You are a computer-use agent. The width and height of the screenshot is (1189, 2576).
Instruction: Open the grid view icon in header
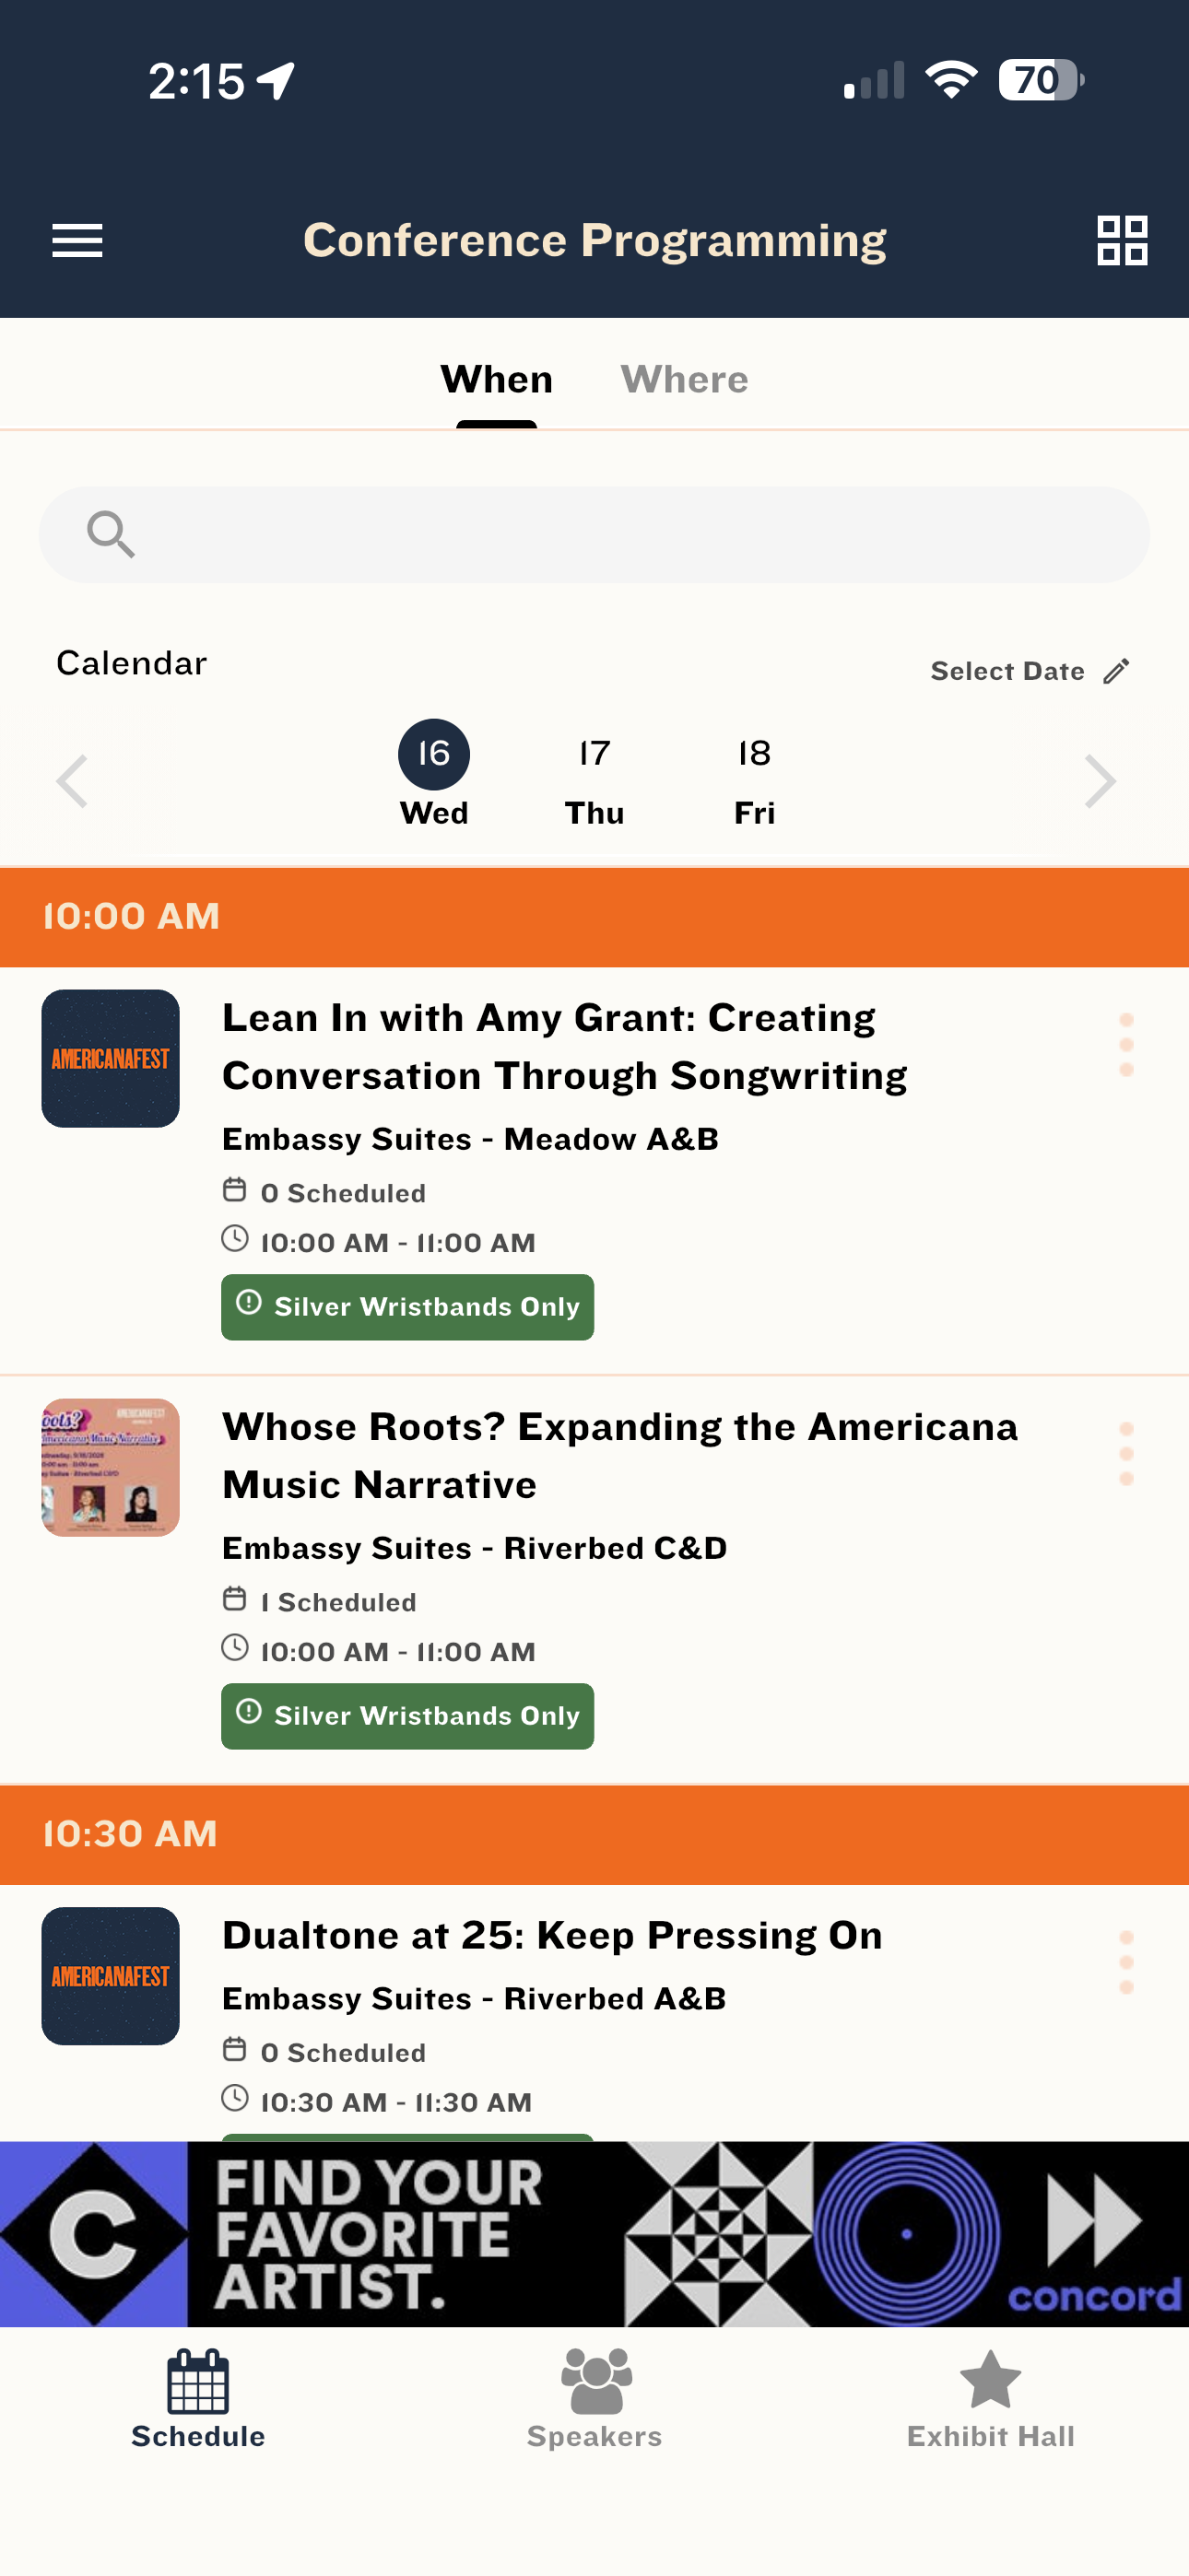[1122, 241]
